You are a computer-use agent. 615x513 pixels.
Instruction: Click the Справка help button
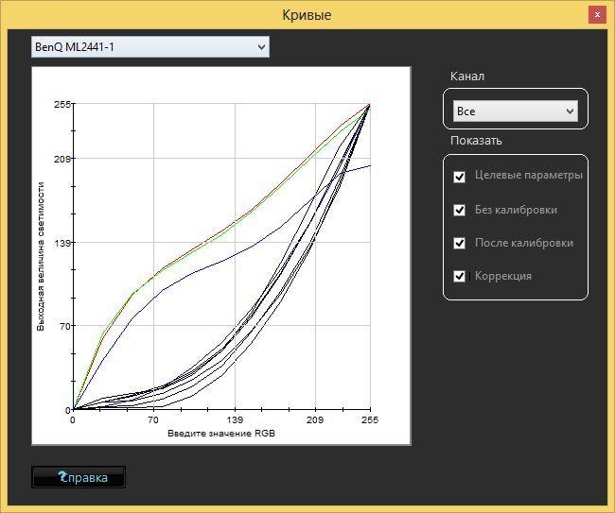79,477
